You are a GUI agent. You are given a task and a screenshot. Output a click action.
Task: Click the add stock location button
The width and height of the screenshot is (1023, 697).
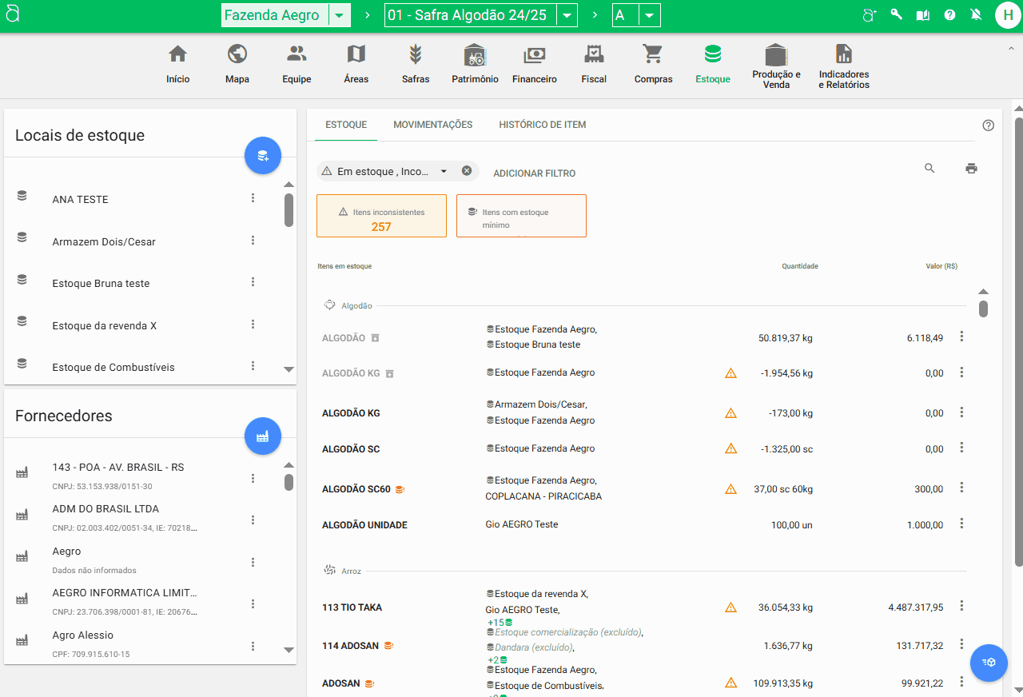[x=263, y=156]
